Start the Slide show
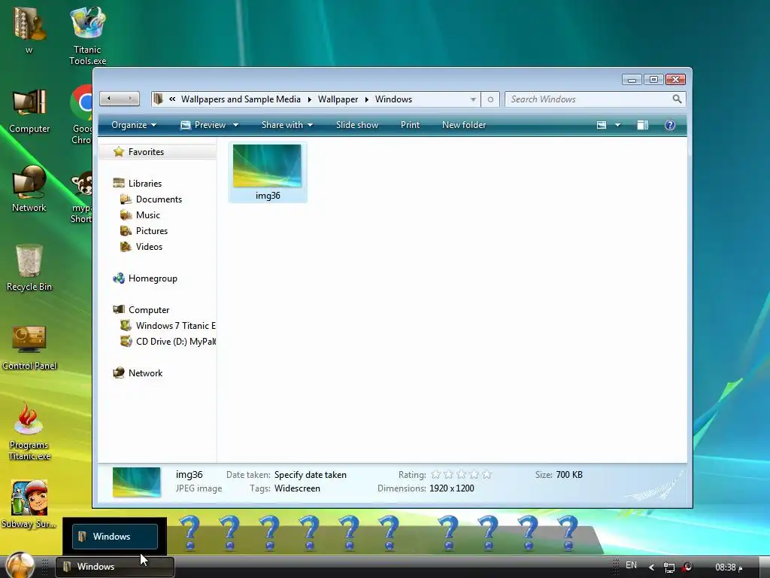Image resolution: width=770 pixels, height=578 pixels. tap(357, 125)
